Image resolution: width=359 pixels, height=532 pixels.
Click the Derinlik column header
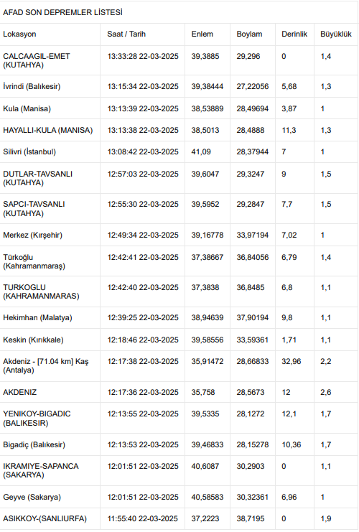point(294,34)
